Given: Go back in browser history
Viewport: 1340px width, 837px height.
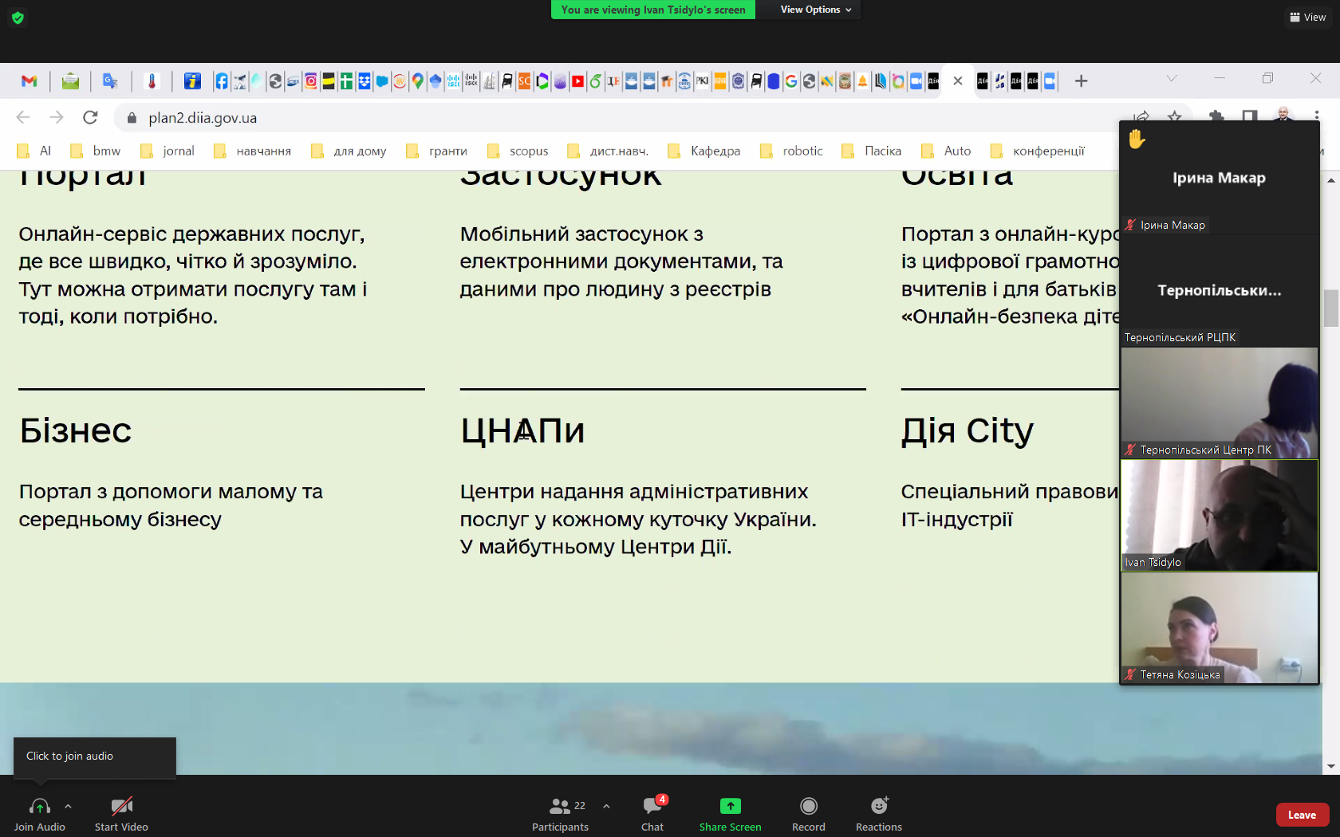Looking at the screenshot, I should coord(23,118).
